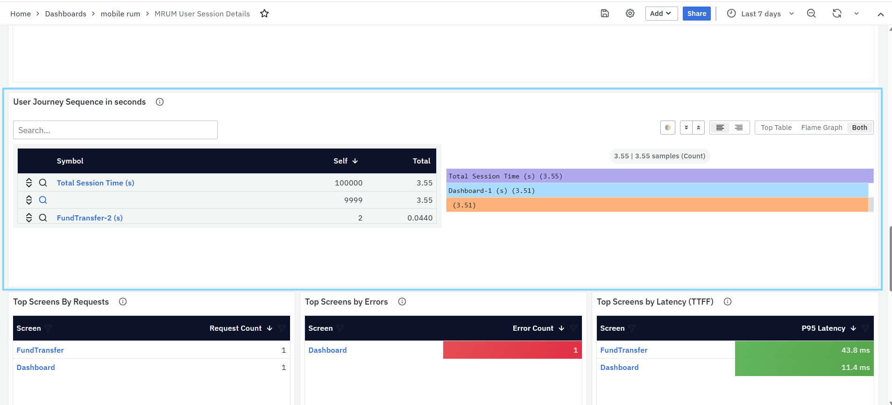Star the MRUM User Session Details dashboard
The width and height of the screenshot is (892, 405).
click(x=264, y=14)
